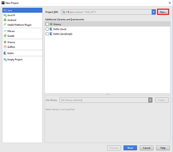Viewport: 173px width, 152px height.
Task: Click Additional Libraries and Frameworks label
Action: pyautogui.click(x=65, y=19)
